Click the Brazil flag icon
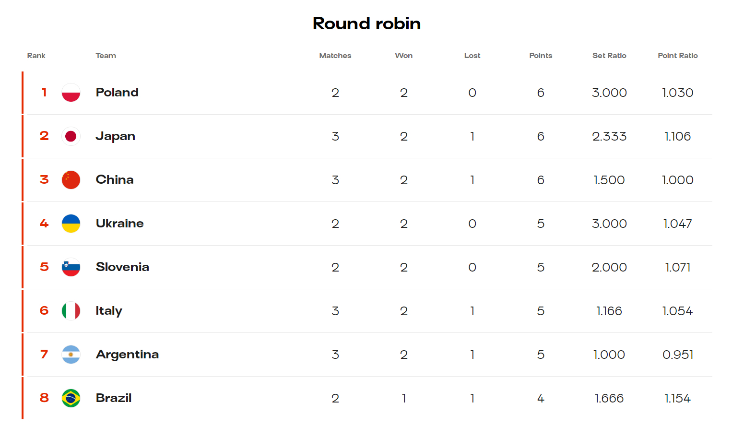Screen dimensions: 732x426 tap(71, 398)
